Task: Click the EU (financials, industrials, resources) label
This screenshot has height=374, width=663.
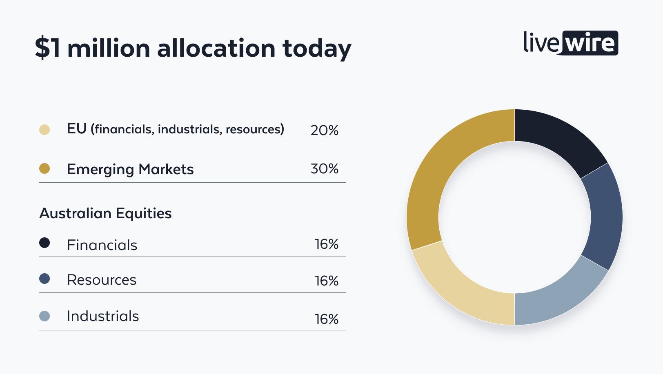Action: pos(175,129)
